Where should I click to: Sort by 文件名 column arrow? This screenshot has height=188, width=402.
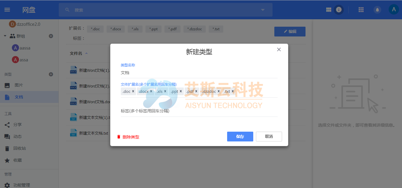[x=86, y=53]
